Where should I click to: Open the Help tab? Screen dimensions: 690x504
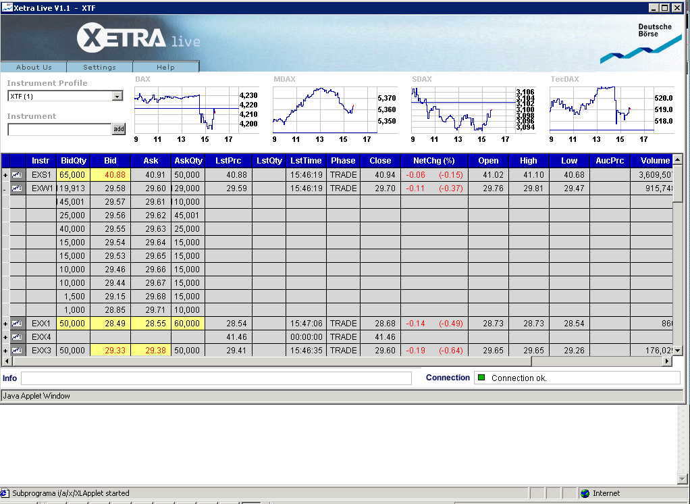165,67
